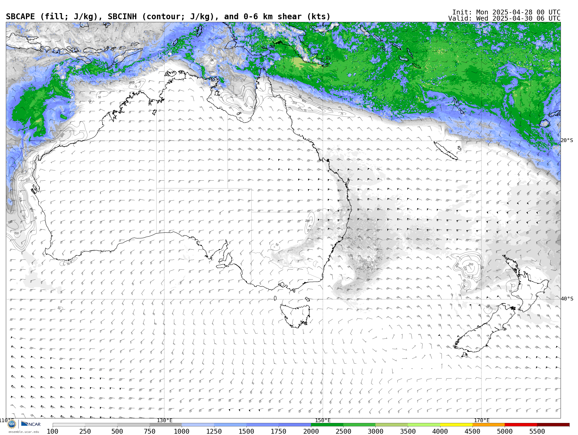This screenshot has width=578, height=435.
Task: Click the Valid: Wed 2025-04-30 06 UTC text
Action: click(x=504, y=18)
